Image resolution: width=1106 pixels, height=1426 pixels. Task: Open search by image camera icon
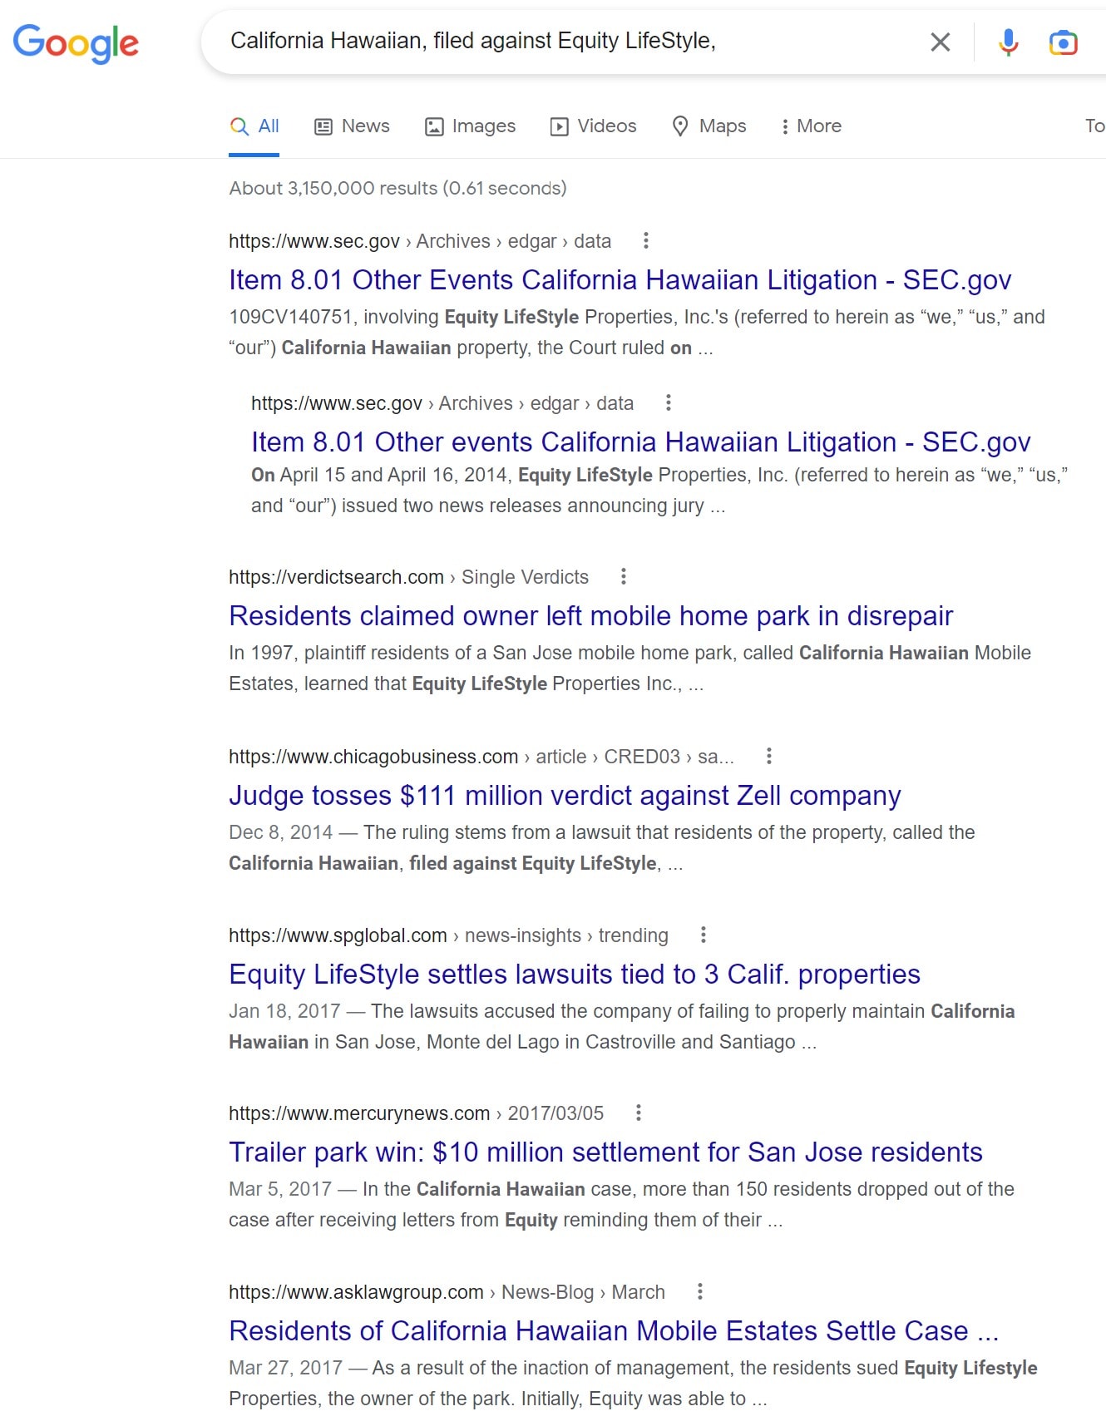point(1063,42)
